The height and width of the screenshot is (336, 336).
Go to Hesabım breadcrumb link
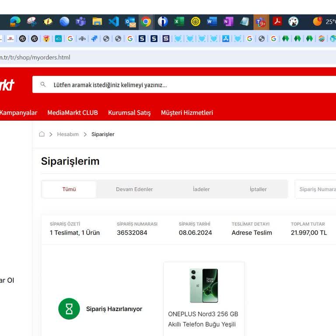(x=68, y=134)
